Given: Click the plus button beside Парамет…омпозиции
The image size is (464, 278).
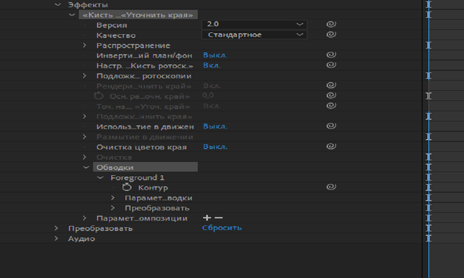Looking at the screenshot, I should (207, 218).
